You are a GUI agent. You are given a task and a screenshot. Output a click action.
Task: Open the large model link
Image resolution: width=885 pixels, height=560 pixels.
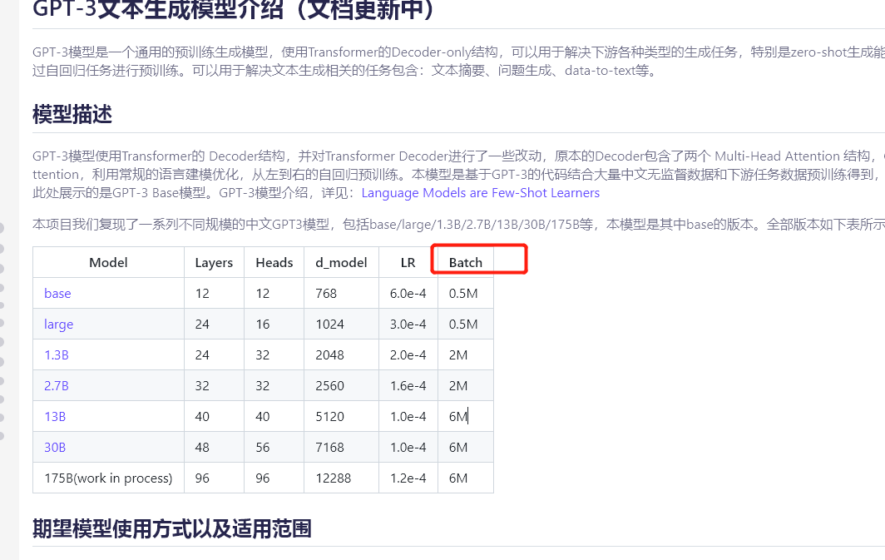click(59, 325)
